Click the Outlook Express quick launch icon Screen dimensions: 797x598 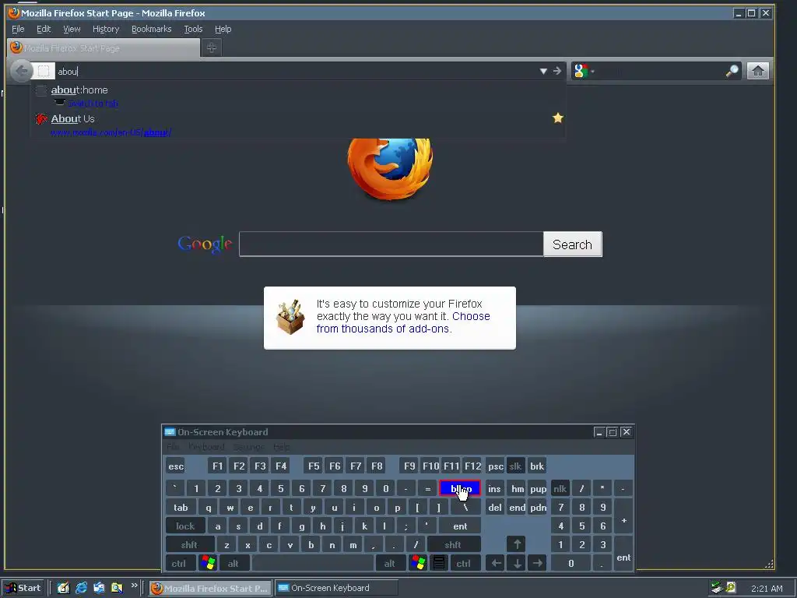(x=99, y=588)
